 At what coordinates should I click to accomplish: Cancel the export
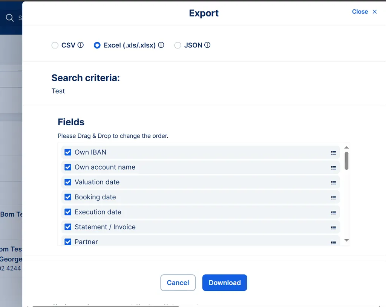178,283
